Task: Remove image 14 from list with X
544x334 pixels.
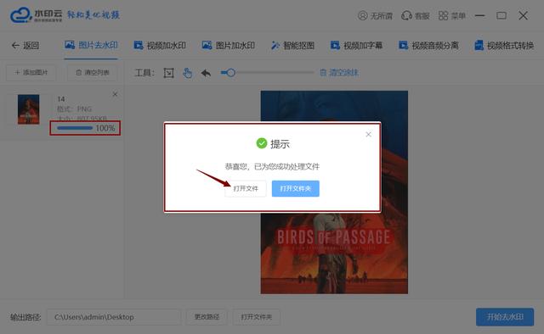Action: pyautogui.click(x=115, y=94)
